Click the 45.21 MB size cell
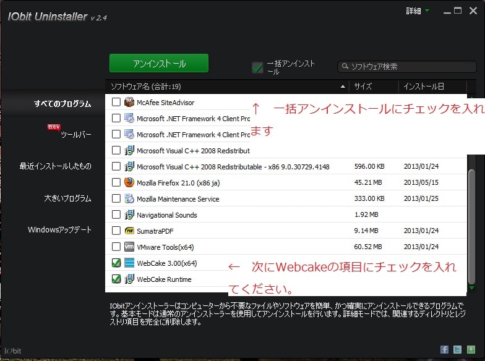The width and height of the screenshot is (485, 361). pos(367,182)
